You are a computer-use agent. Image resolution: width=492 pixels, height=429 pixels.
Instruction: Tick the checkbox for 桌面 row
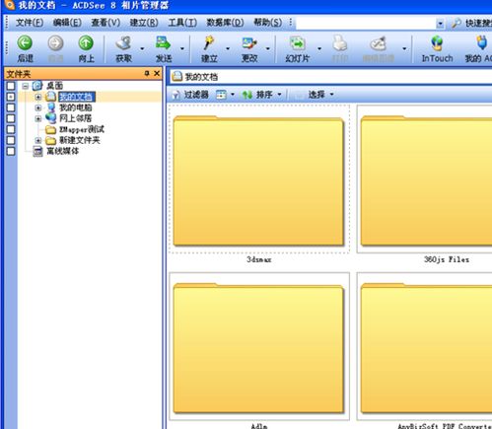(x=11, y=86)
